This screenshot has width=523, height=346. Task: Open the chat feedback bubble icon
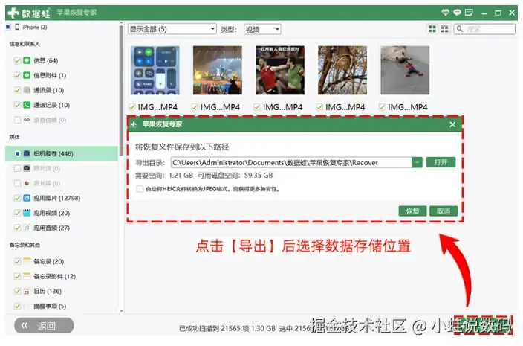click(x=457, y=13)
